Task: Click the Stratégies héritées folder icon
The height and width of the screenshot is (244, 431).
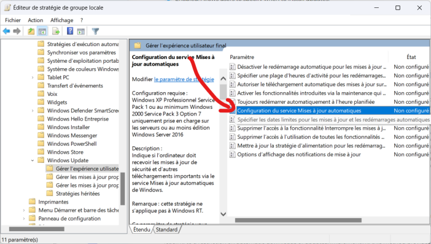Action: (50, 194)
